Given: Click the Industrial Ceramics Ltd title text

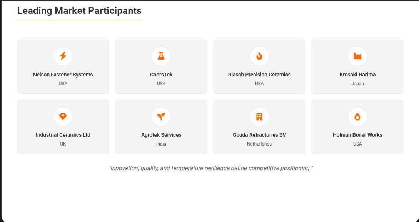Looking at the screenshot, I should coord(63,135).
